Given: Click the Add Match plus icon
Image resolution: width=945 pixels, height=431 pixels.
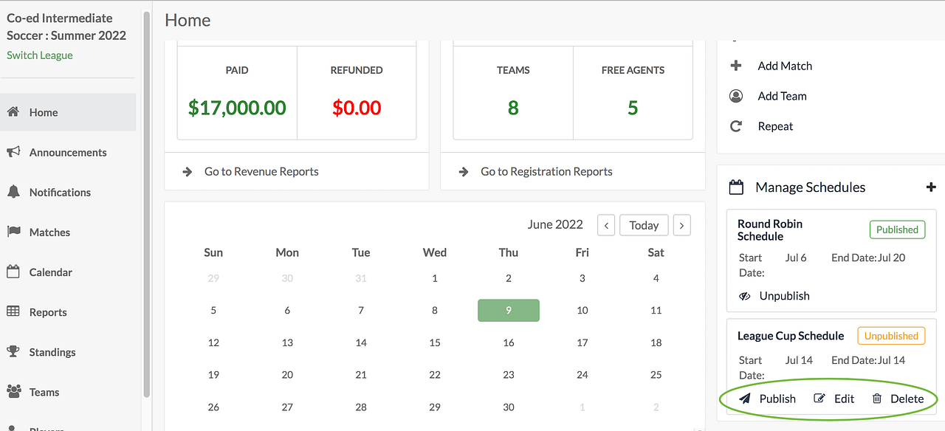Looking at the screenshot, I should click(736, 66).
